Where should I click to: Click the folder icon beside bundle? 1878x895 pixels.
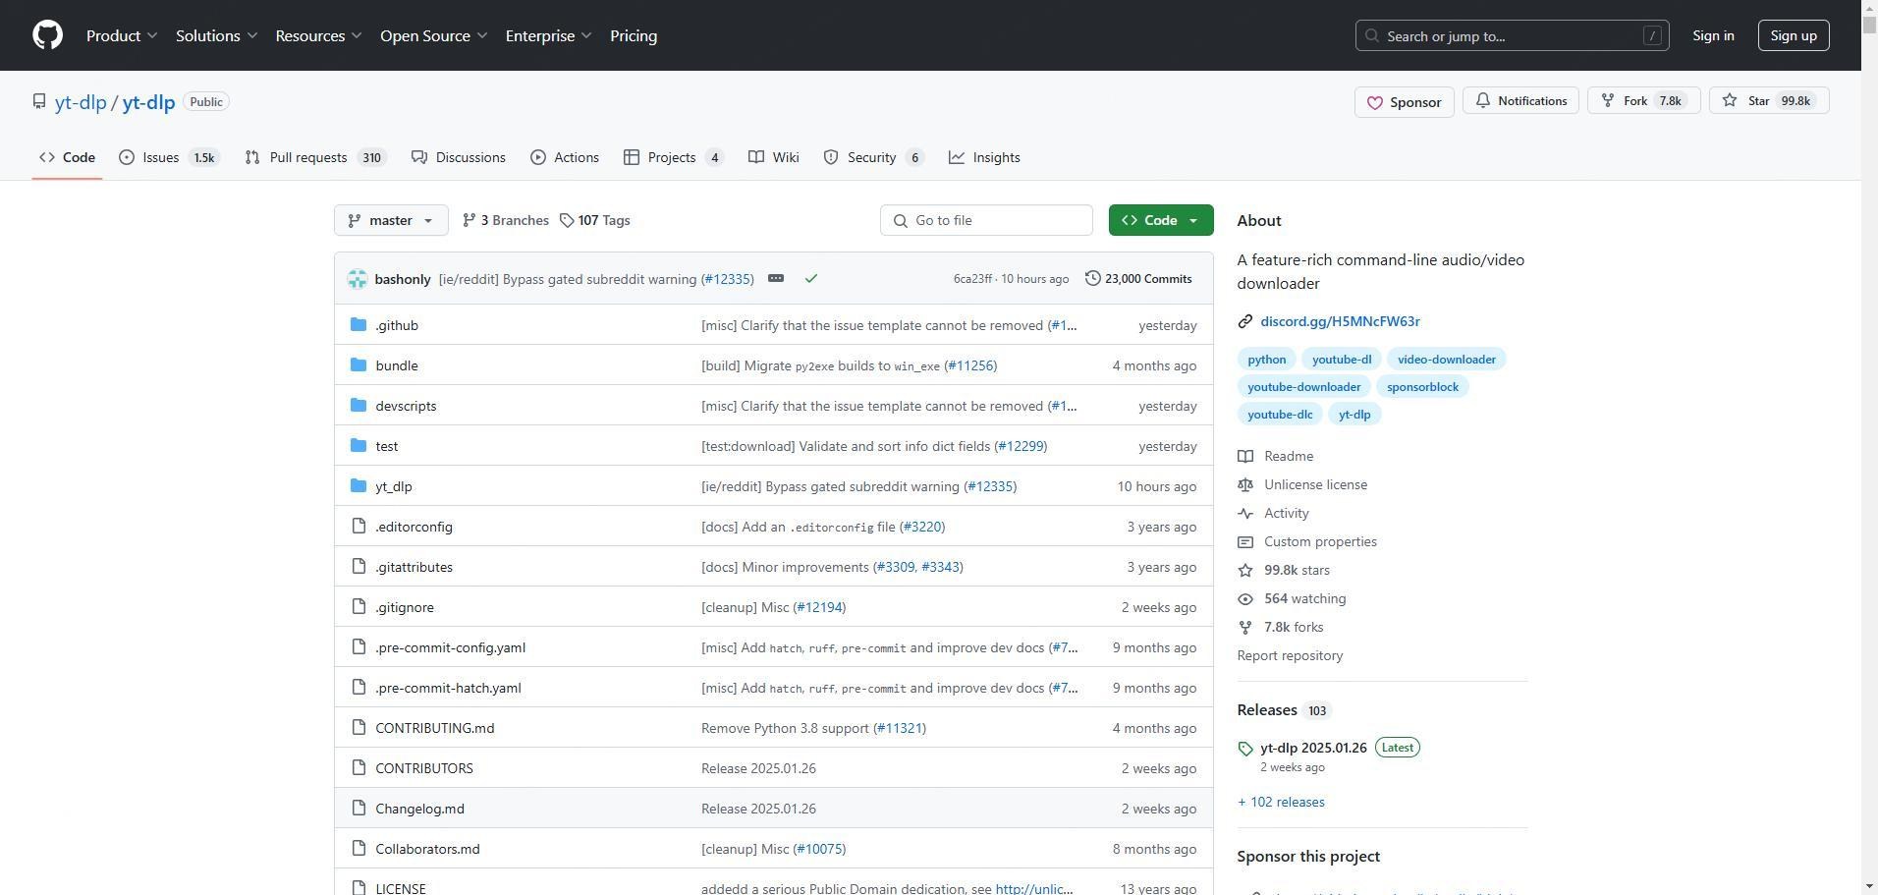[x=359, y=364]
